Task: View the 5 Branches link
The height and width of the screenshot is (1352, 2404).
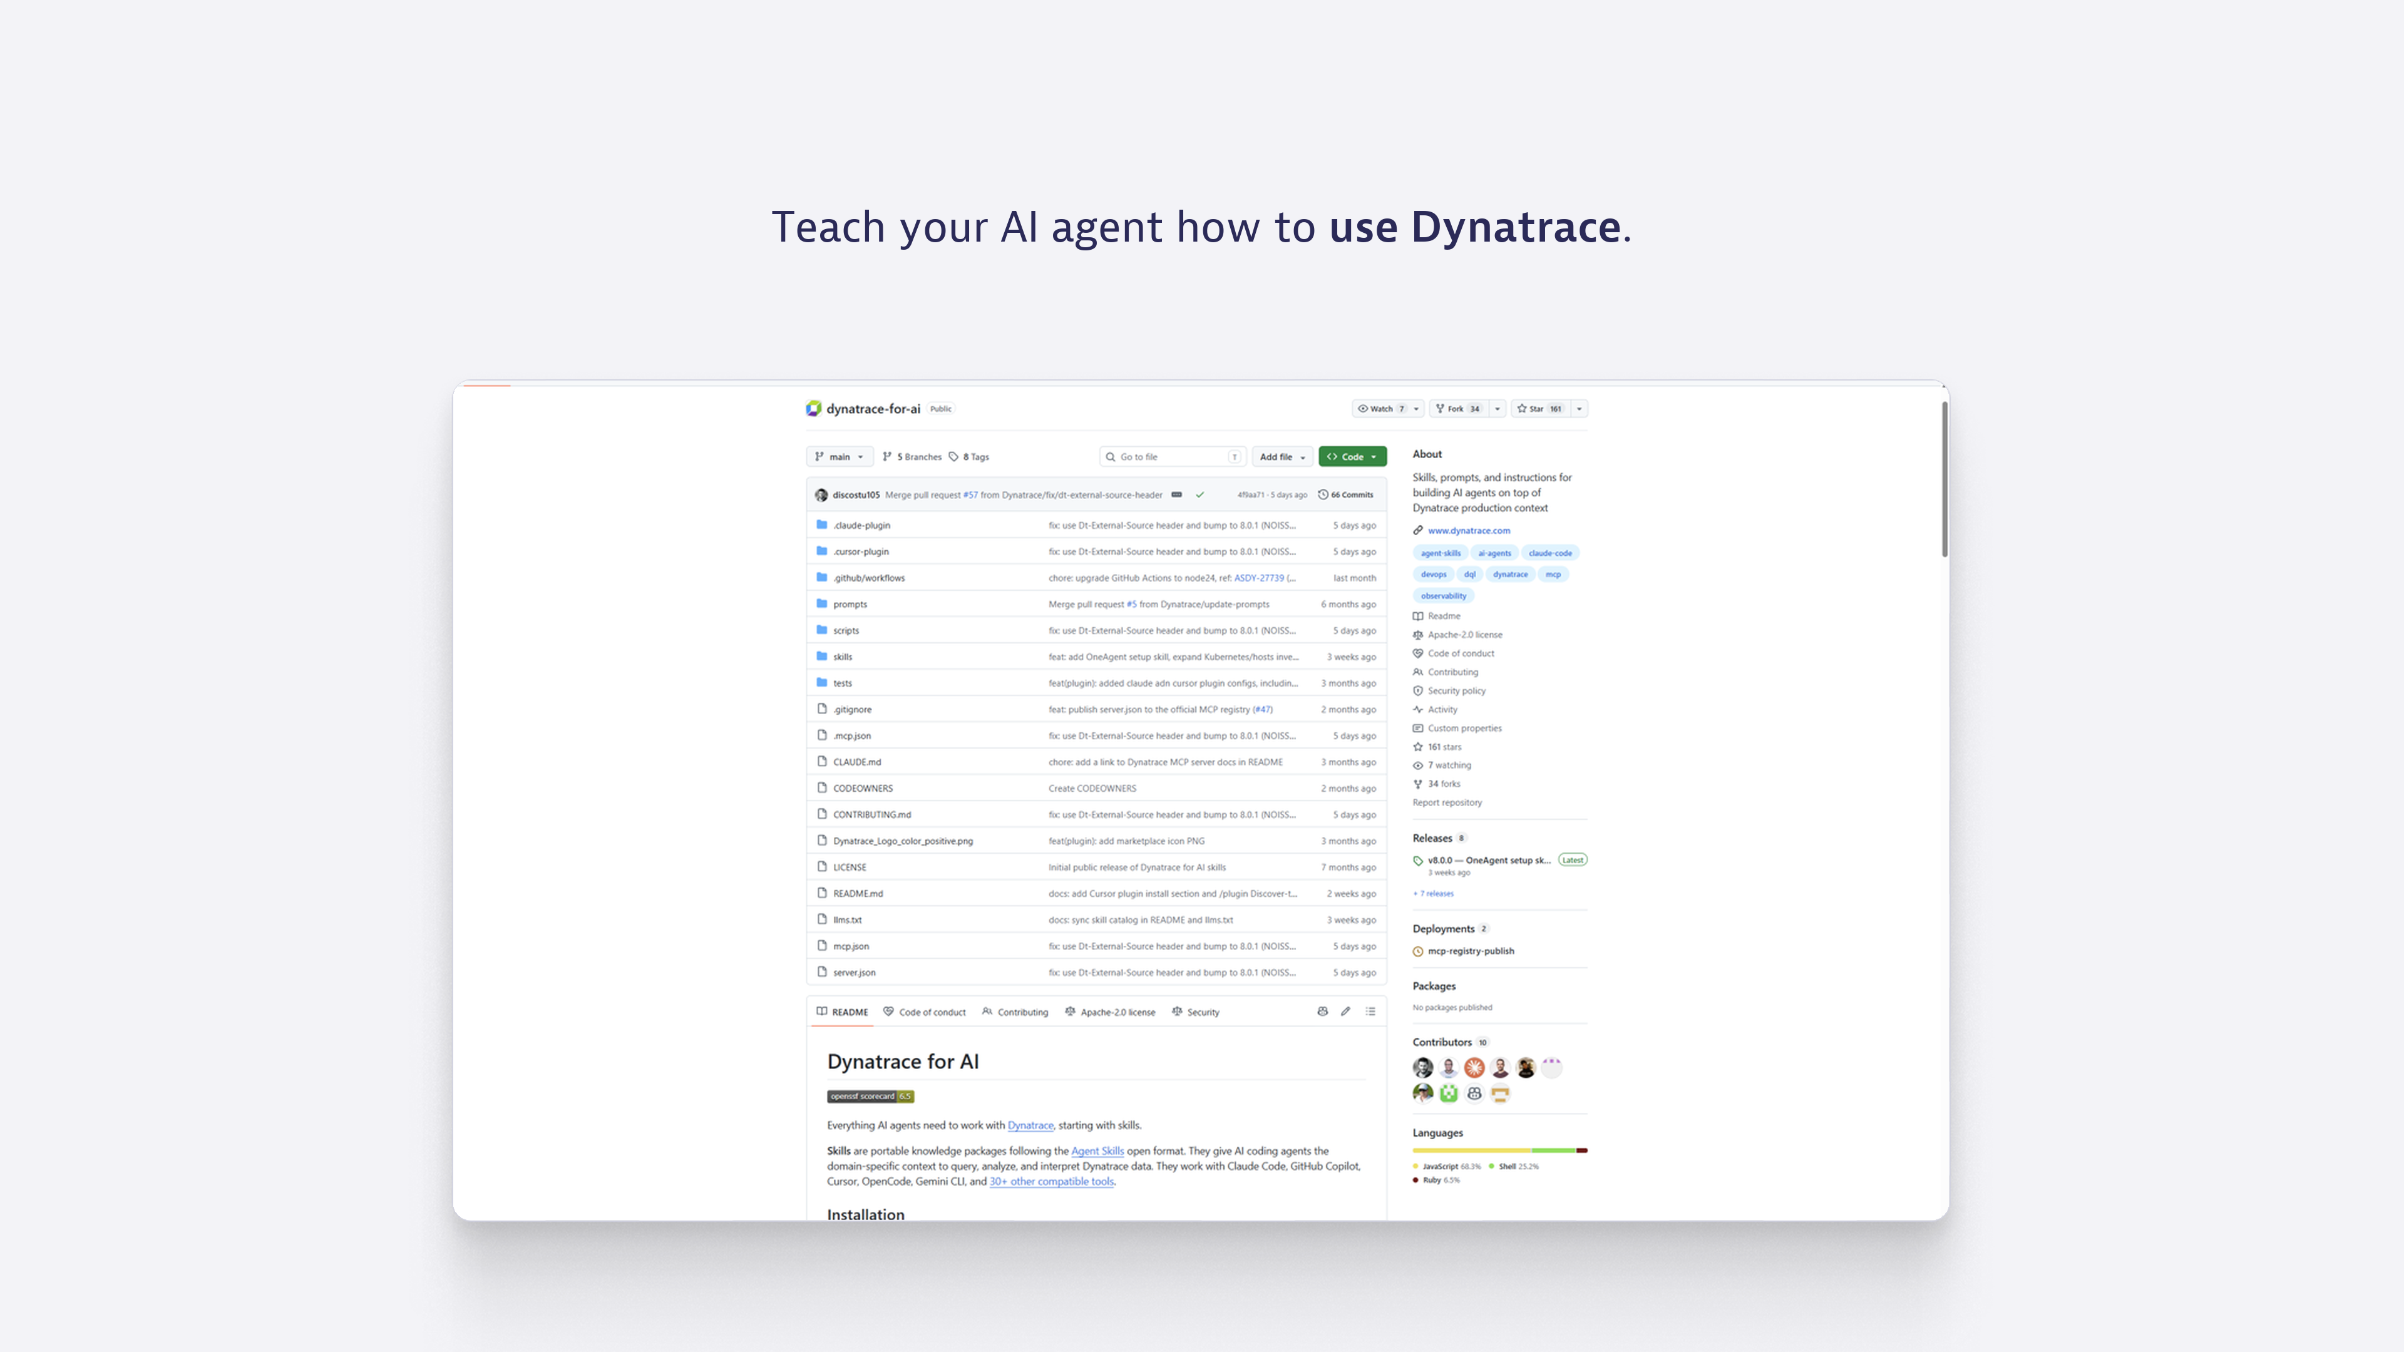Action: tap(912, 456)
